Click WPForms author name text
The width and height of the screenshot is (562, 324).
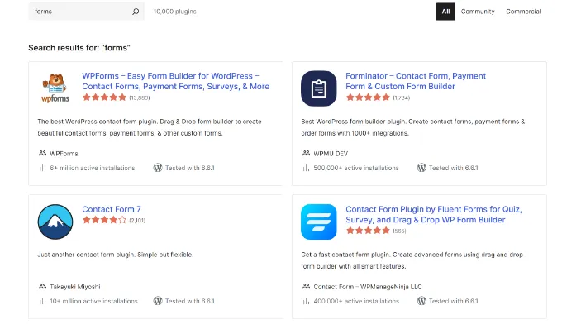tap(64, 154)
